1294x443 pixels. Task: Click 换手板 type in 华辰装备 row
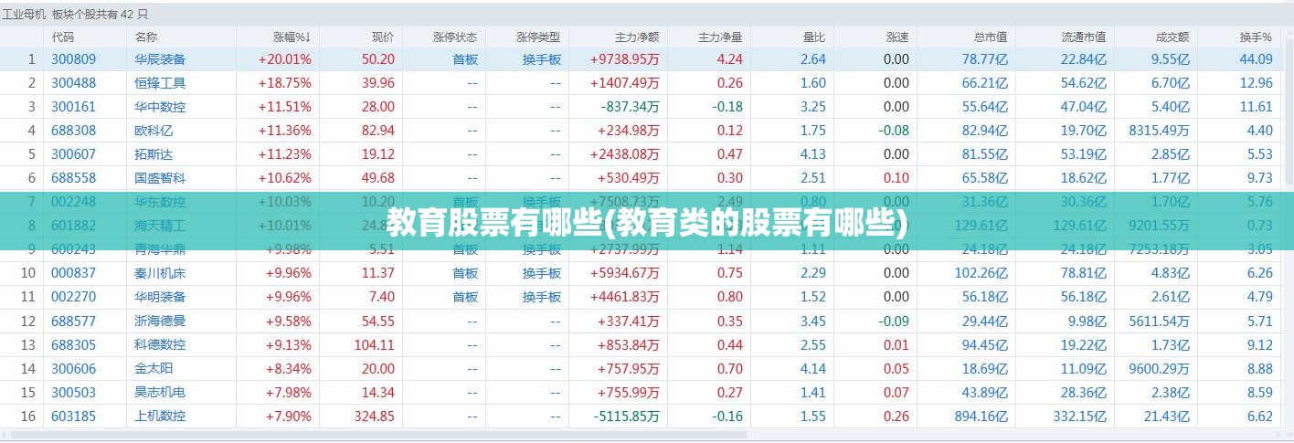(x=542, y=58)
